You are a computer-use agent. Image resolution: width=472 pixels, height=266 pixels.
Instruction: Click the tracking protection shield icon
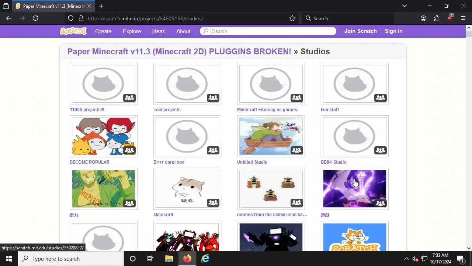tap(71, 18)
